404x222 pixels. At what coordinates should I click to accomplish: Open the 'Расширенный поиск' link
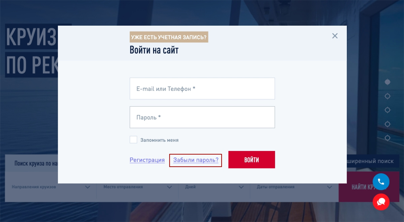click(x=370, y=161)
